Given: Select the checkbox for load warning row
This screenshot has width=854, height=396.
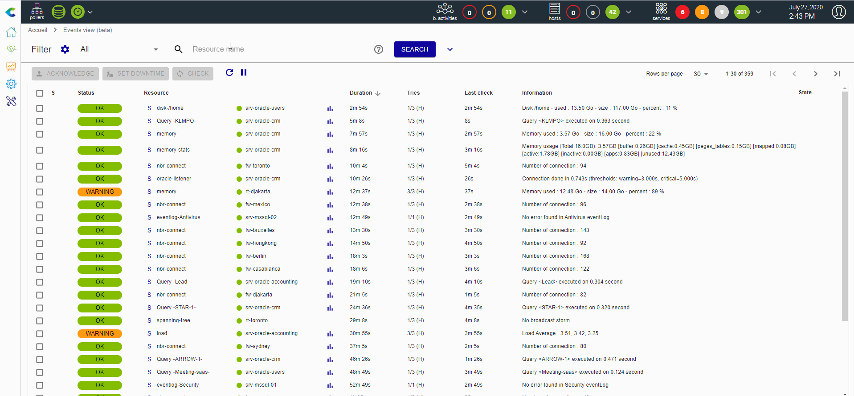Looking at the screenshot, I should [x=40, y=334].
